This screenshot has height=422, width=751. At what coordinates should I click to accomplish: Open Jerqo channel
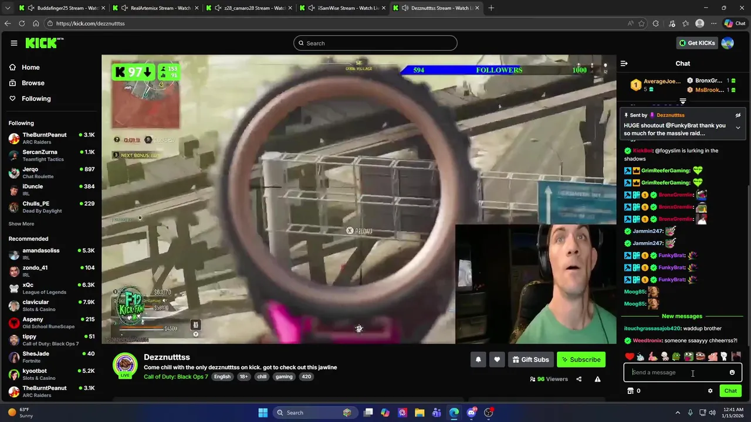51,172
